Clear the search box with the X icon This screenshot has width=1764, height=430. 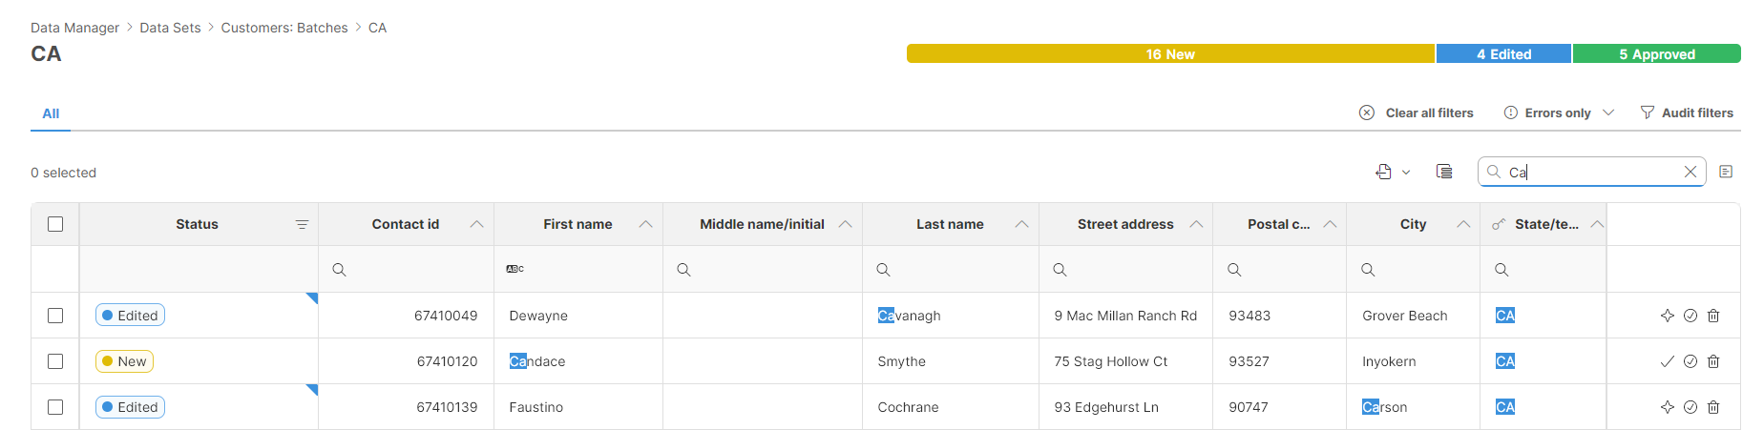[1690, 172]
